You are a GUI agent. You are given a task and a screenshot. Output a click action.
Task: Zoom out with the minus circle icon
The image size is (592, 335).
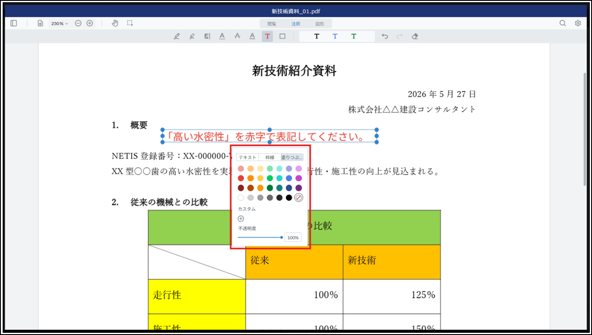[78, 23]
